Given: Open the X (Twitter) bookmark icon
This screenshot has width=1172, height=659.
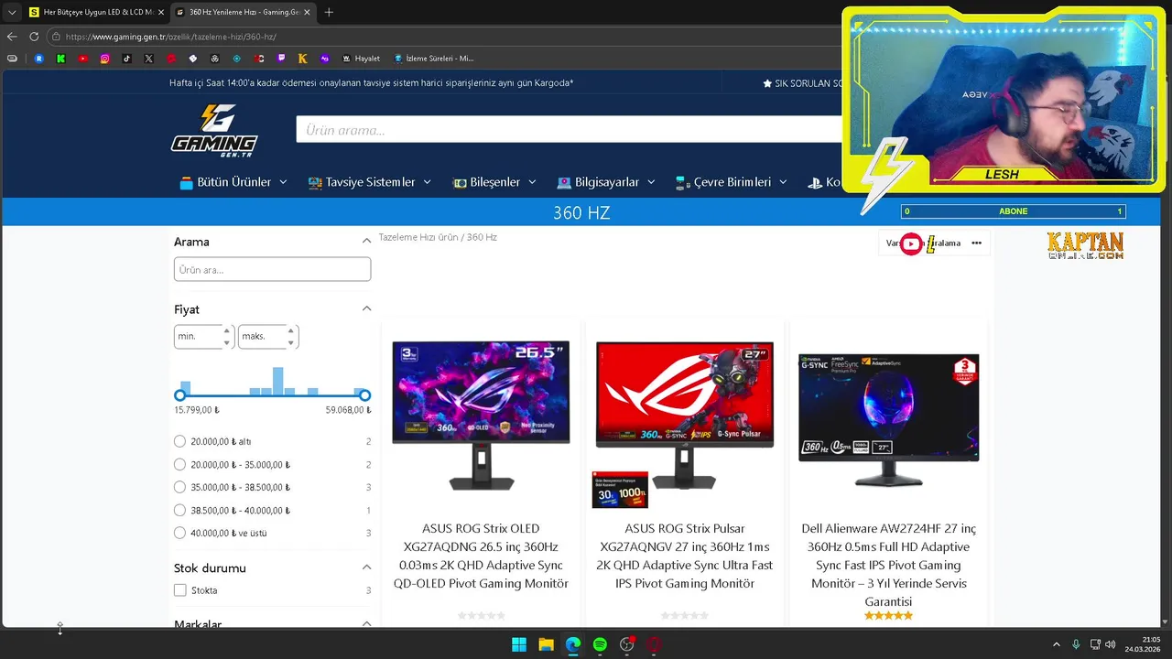Looking at the screenshot, I should coord(149,59).
